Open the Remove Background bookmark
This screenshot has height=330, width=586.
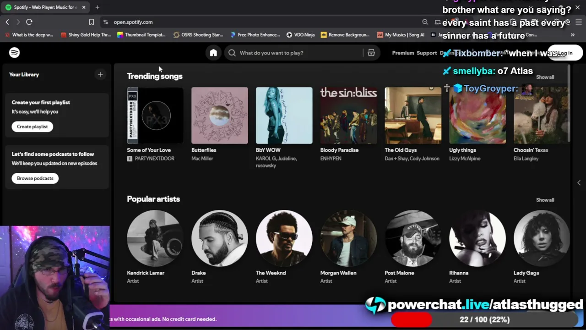(345, 35)
